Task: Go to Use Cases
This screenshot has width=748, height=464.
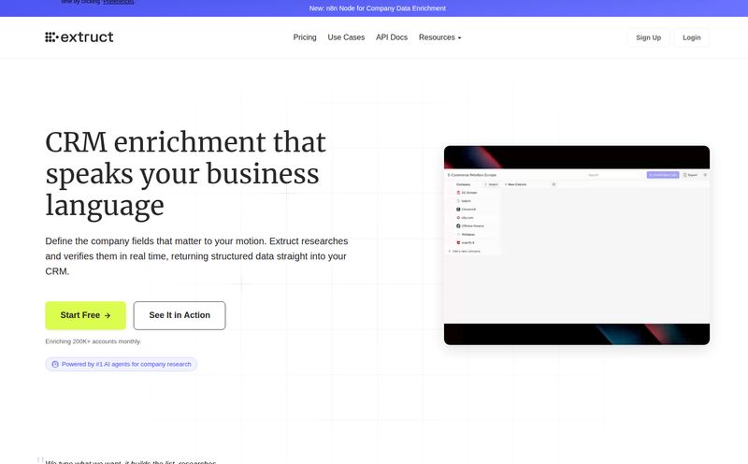Action: tap(346, 37)
